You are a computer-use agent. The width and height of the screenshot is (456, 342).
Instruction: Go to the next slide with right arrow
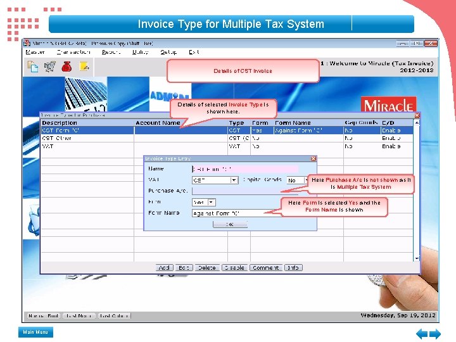[x=435, y=334]
